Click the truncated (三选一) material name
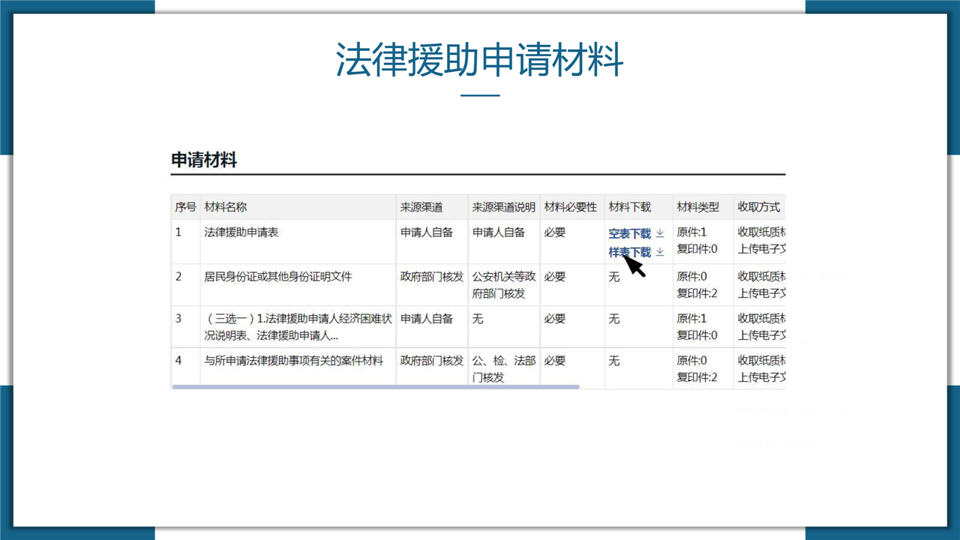This screenshot has width=960, height=540. (x=298, y=327)
